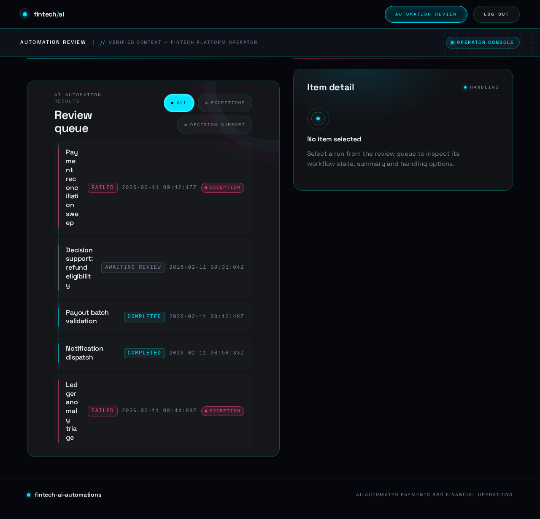Click COMPLETED badge for Payout batch validation
This screenshot has height=519, width=540.
point(144,317)
